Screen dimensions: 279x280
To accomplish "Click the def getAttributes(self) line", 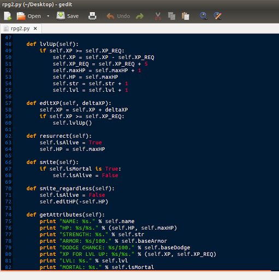I will pyautogui.click(x=66, y=215).
